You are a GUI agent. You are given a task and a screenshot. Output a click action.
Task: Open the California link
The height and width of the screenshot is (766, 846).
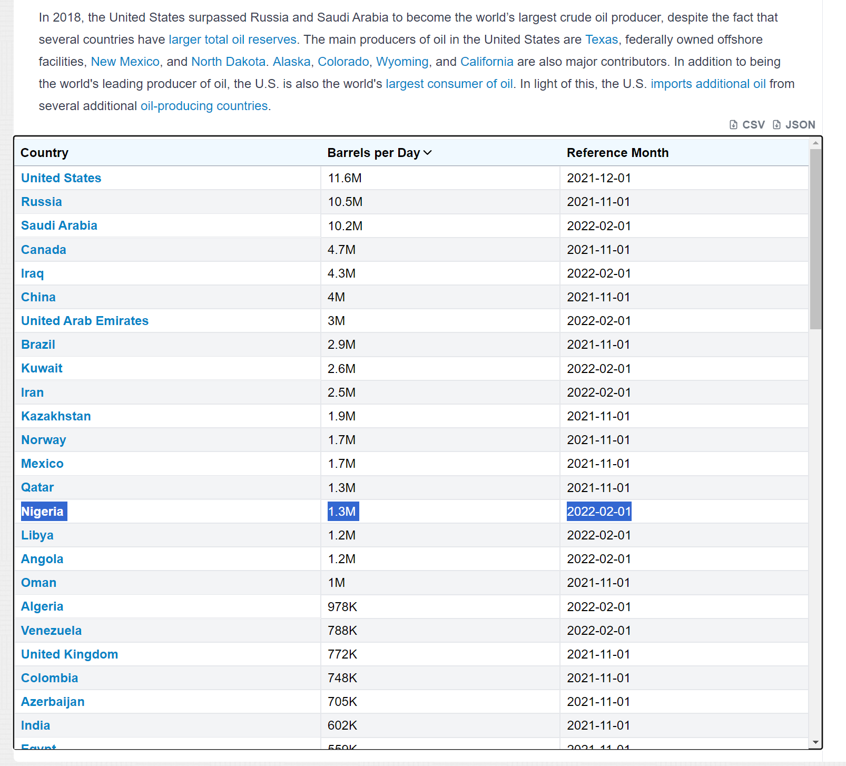[x=487, y=62]
